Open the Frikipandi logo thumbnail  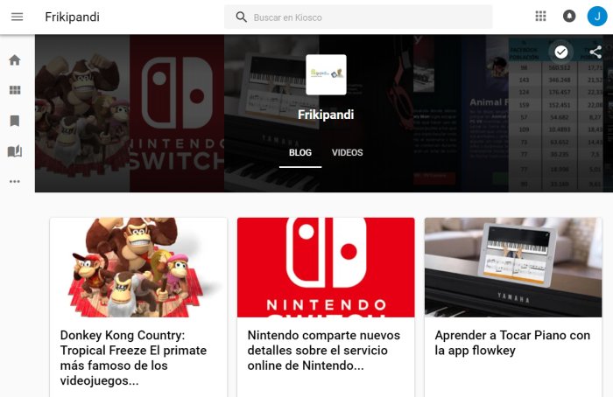[326, 74]
